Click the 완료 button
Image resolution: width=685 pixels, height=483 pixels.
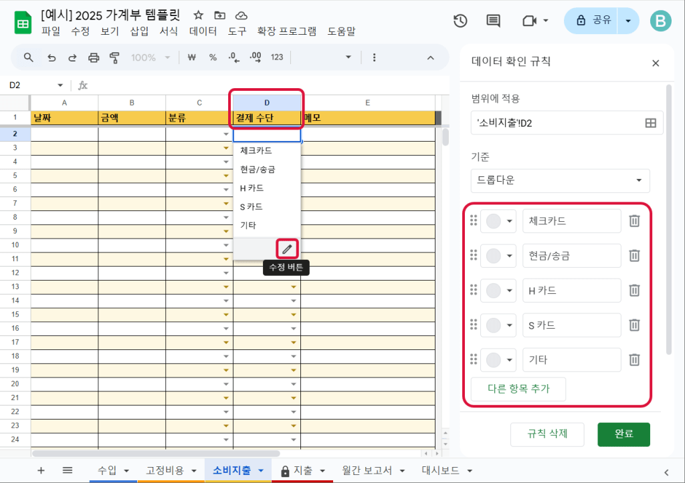[623, 434]
